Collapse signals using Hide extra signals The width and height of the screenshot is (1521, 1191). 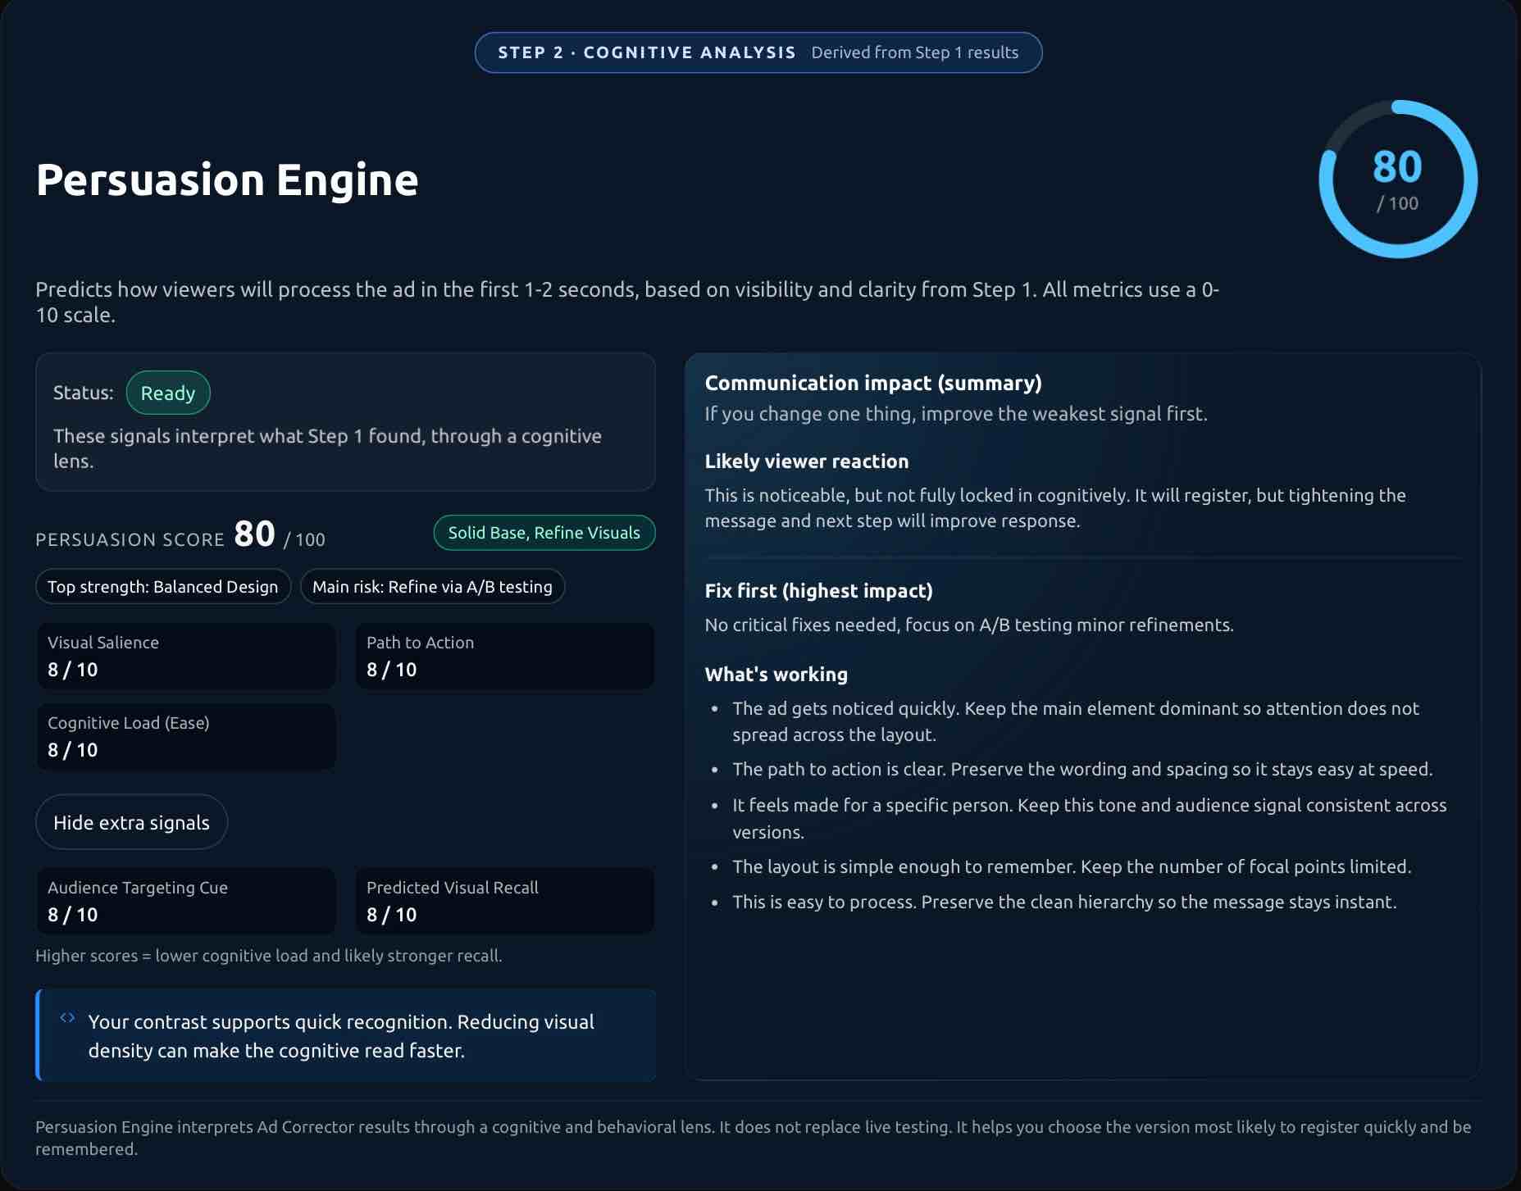pos(131,821)
